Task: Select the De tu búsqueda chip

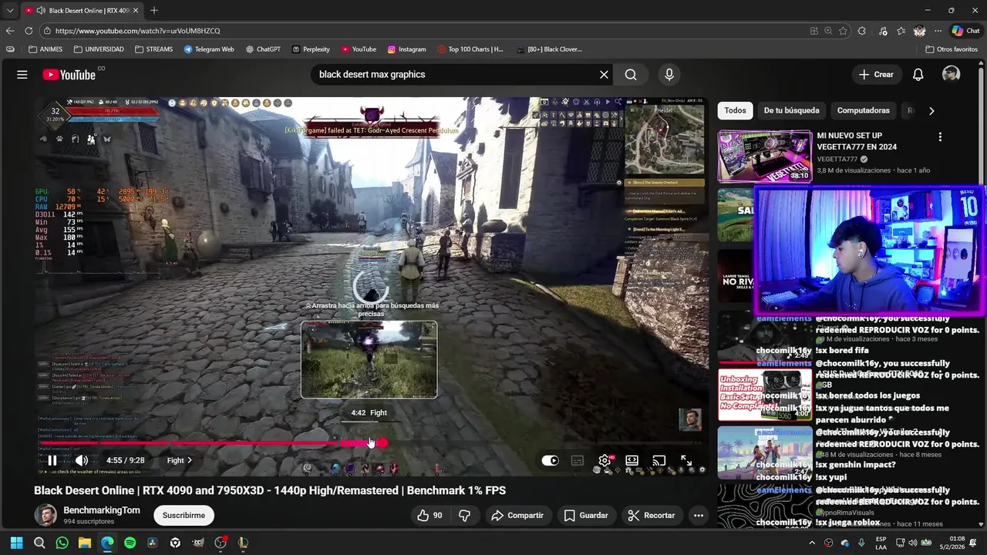Action: point(791,110)
